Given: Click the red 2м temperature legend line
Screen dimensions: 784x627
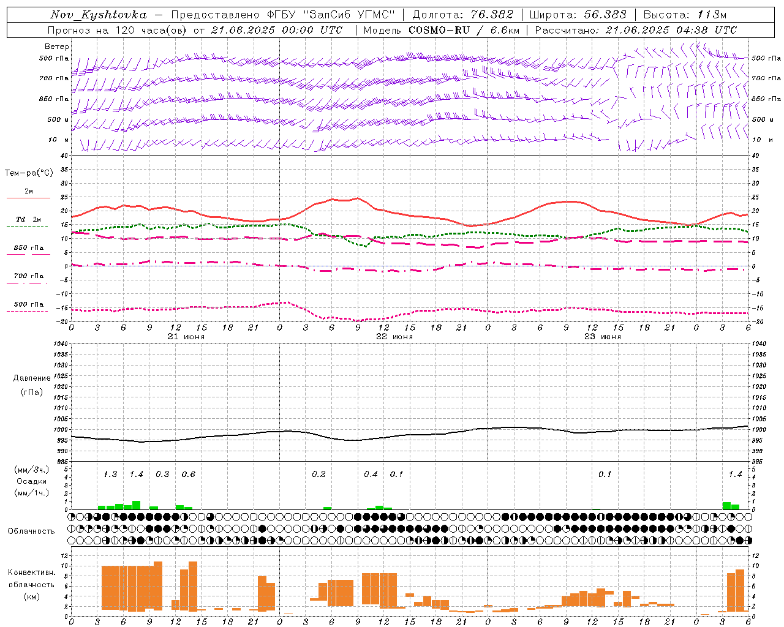Looking at the screenshot, I should [x=28, y=198].
